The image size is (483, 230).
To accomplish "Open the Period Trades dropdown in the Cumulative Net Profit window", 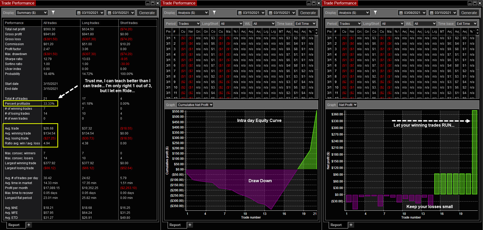I will click(x=189, y=23).
